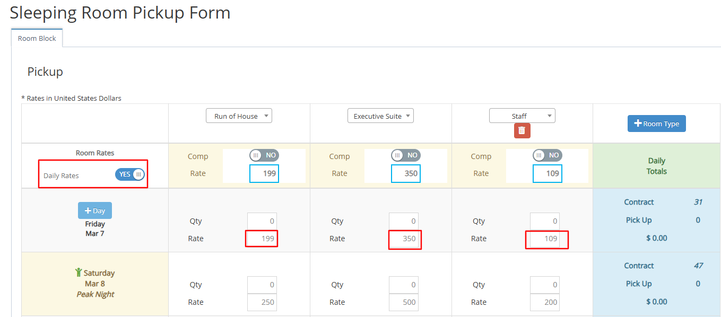Click the Run of House header rate field

tap(264, 173)
